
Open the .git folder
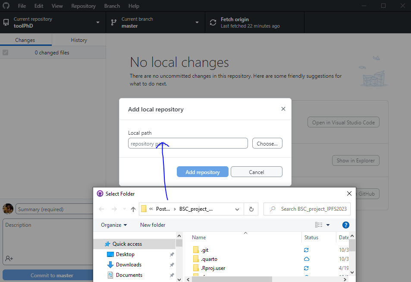coord(205,250)
